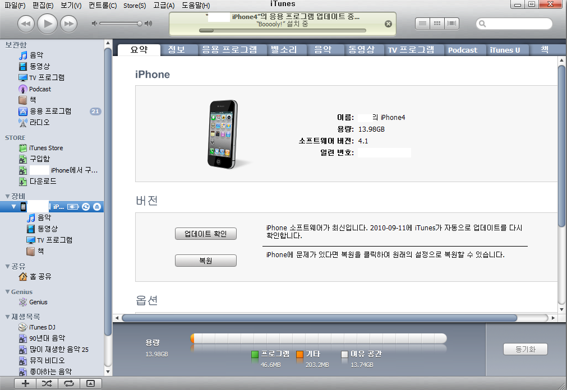The height and width of the screenshot is (390, 567).
Task: Show the artwork viewer panel
Action: (x=90, y=383)
